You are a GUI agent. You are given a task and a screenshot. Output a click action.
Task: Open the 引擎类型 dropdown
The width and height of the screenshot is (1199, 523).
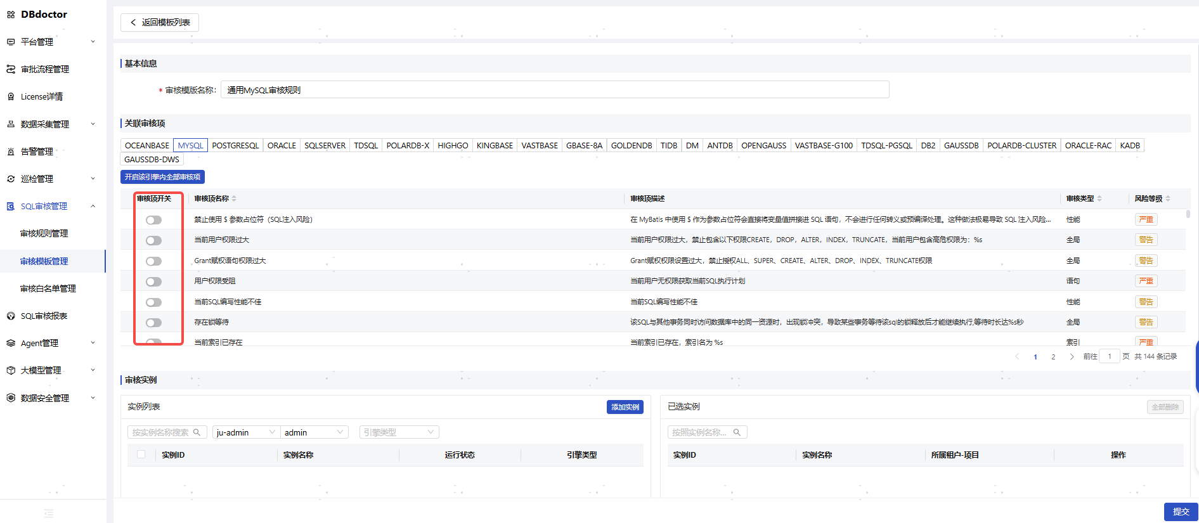click(x=399, y=432)
